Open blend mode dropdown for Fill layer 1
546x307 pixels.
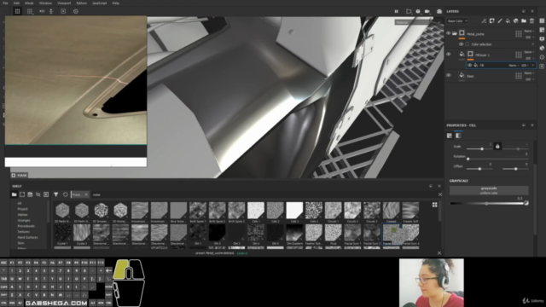coord(529,52)
